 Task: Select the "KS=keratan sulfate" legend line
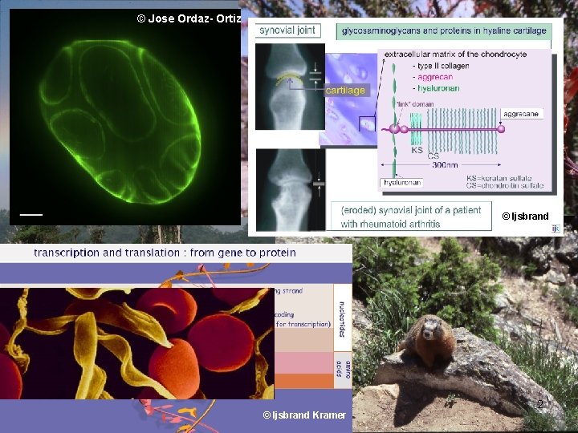499,178
